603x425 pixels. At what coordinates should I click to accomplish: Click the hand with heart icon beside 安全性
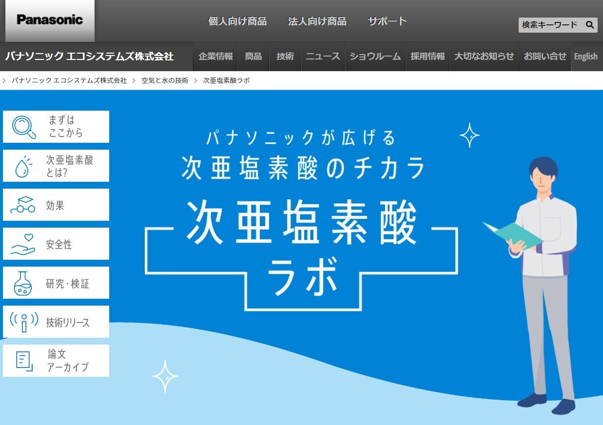pos(23,244)
